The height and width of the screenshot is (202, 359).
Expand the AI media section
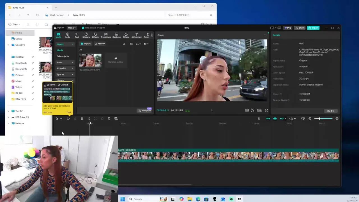[65, 68]
